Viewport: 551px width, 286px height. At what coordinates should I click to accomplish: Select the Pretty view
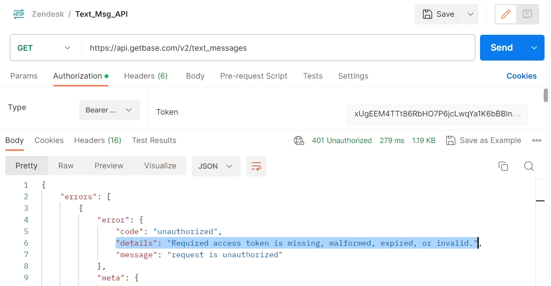(x=26, y=166)
